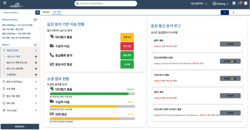Open recent menu 병상 가동 현황 > 병동 현황
Screen dimensions: 250x130
point(12,29)
